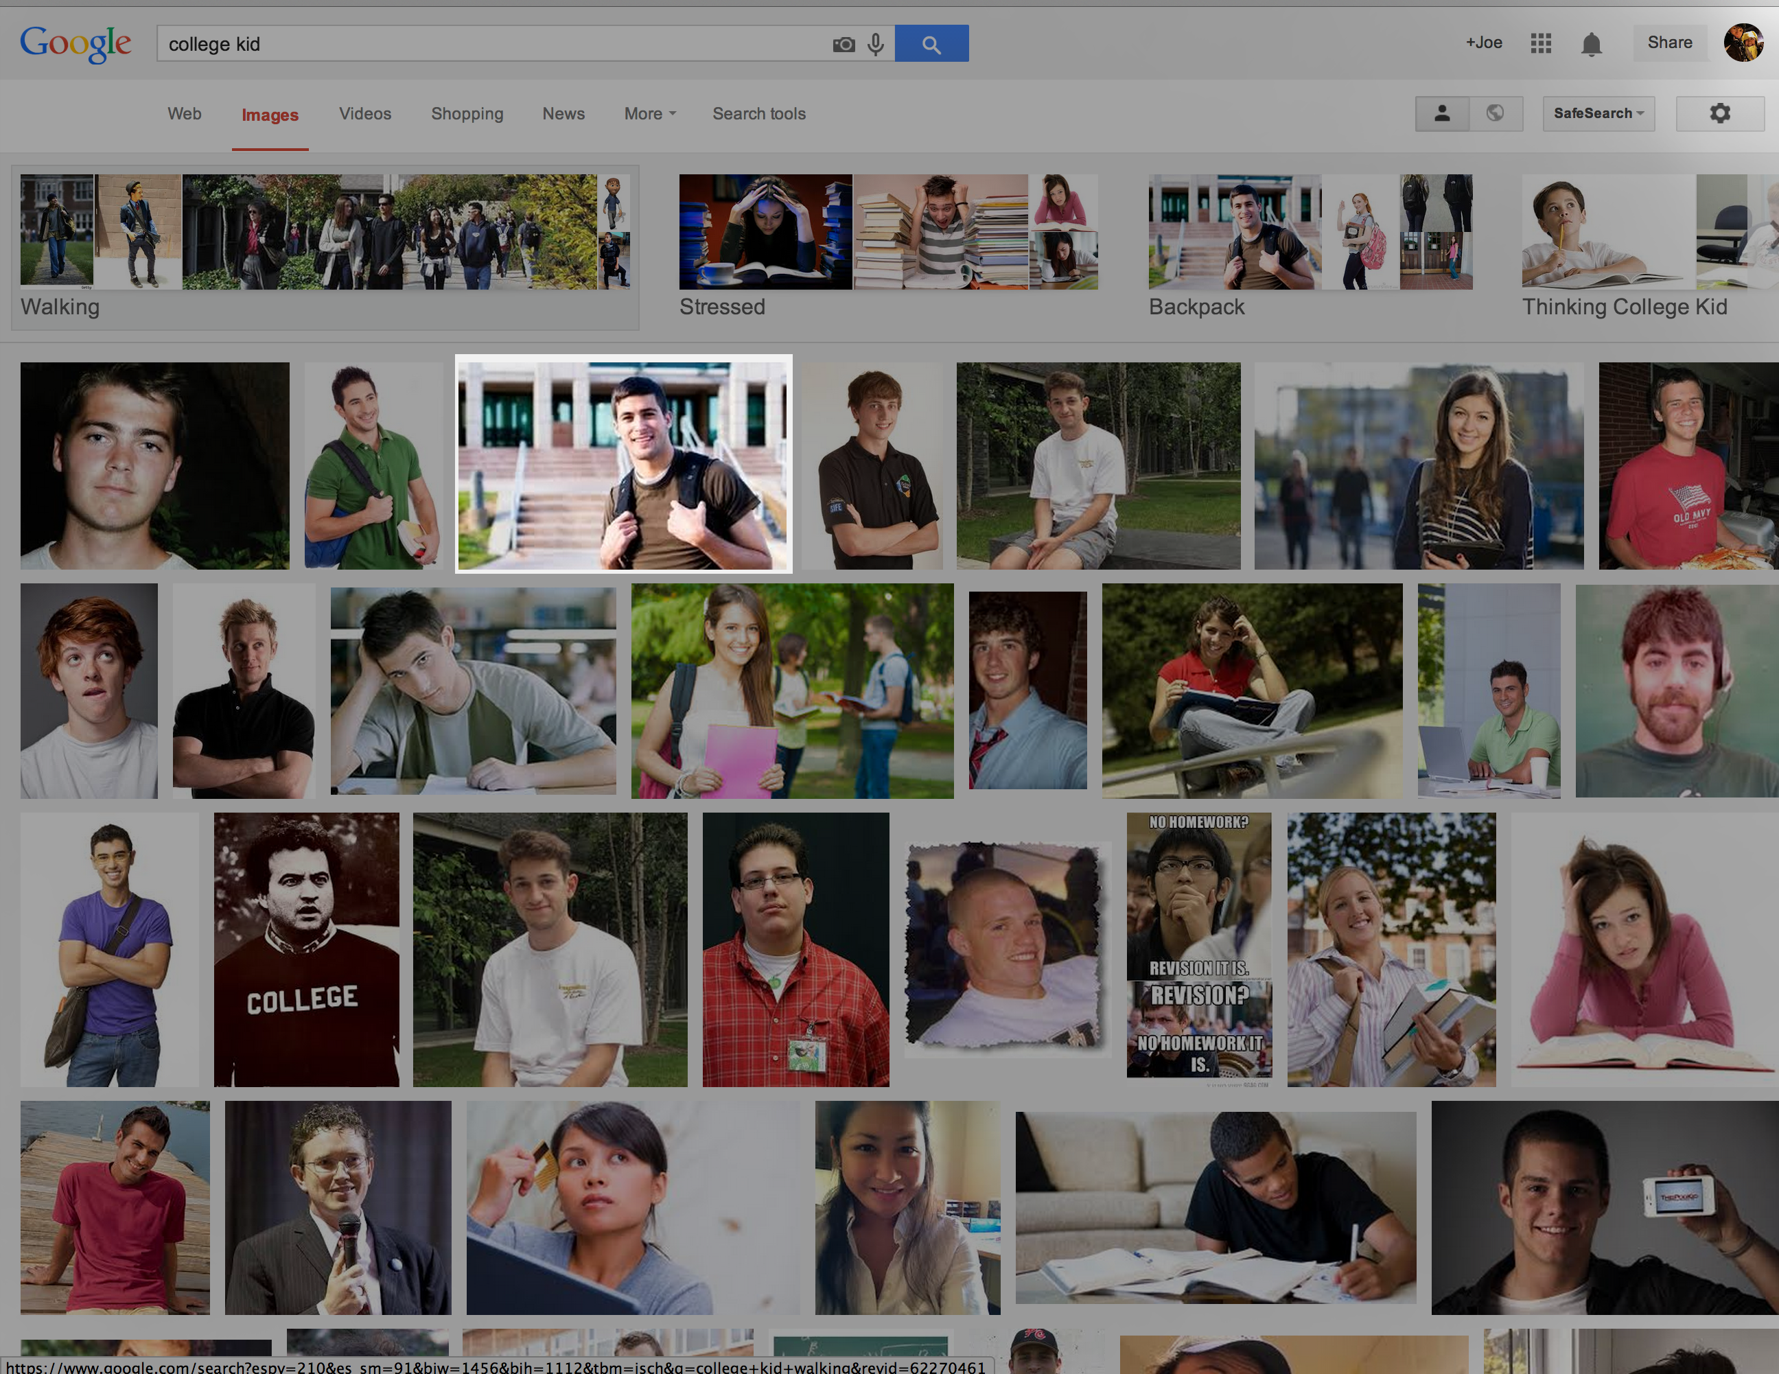Toggle personal results person icon

click(x=1442, y=113)
